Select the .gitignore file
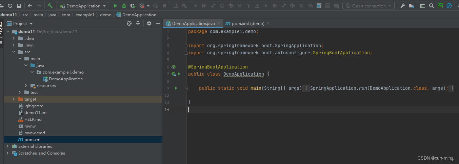This screenshot has width=459, height=164. pyautogui.click(x=34, y=106)
